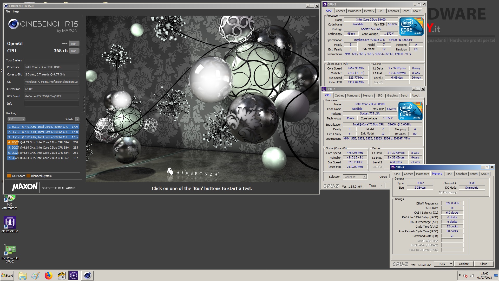This screenshot has width=499, height=281.
Task: Click the Core Speed value in top CPU-Z
Action: [x=356, y=68]
